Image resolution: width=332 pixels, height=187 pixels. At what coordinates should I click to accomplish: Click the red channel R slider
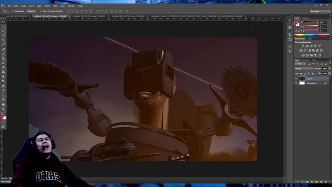(311, 22)
